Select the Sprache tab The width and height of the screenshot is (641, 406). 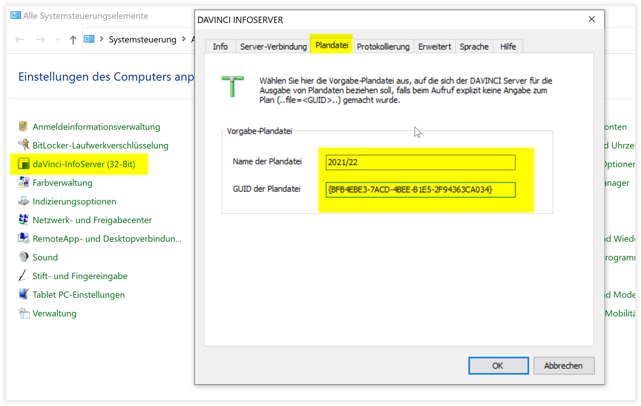[474, 47]
